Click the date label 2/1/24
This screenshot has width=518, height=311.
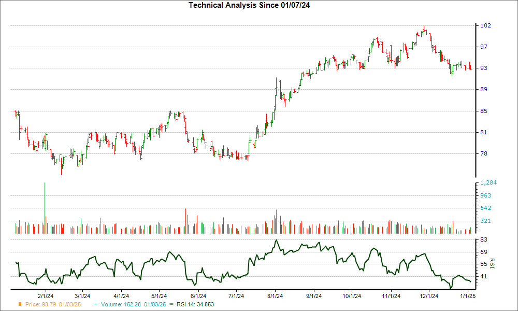point(46,296)
